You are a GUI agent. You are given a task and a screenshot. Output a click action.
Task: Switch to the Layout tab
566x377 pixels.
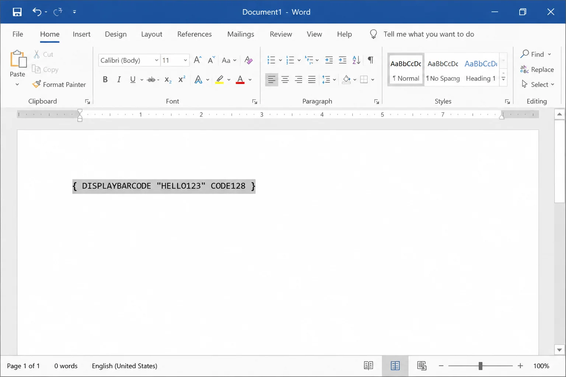pos(151,34)
